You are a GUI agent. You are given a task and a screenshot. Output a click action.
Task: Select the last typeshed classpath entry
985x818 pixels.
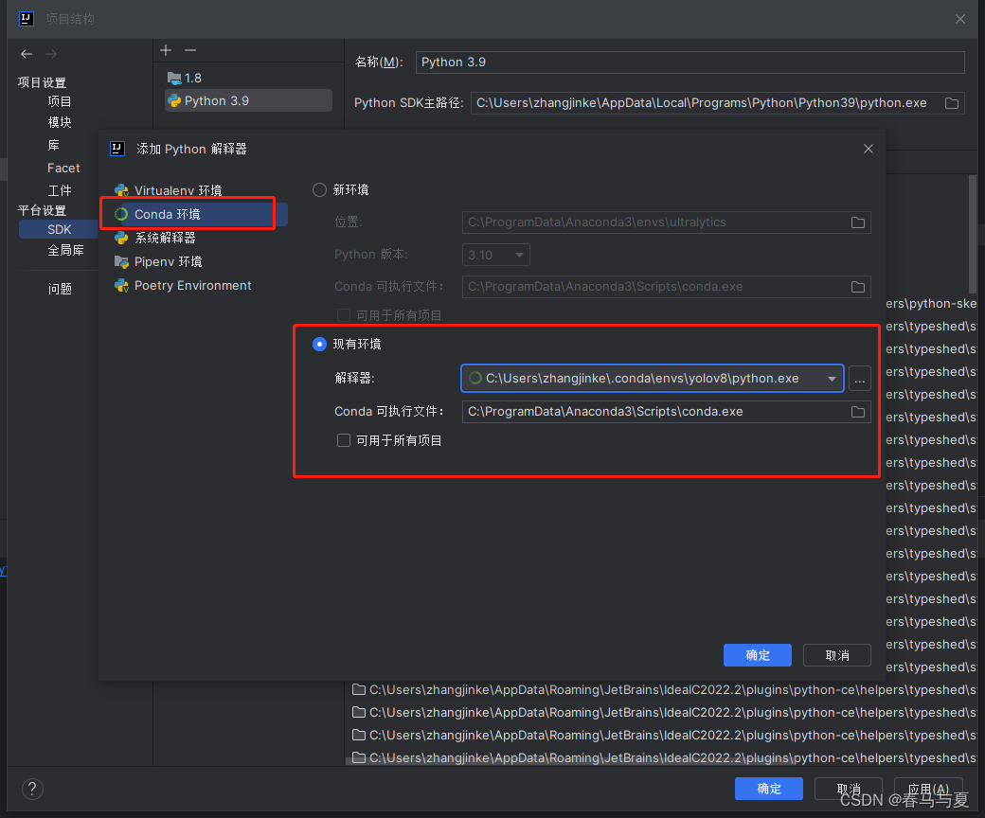(x=663, y=757)
